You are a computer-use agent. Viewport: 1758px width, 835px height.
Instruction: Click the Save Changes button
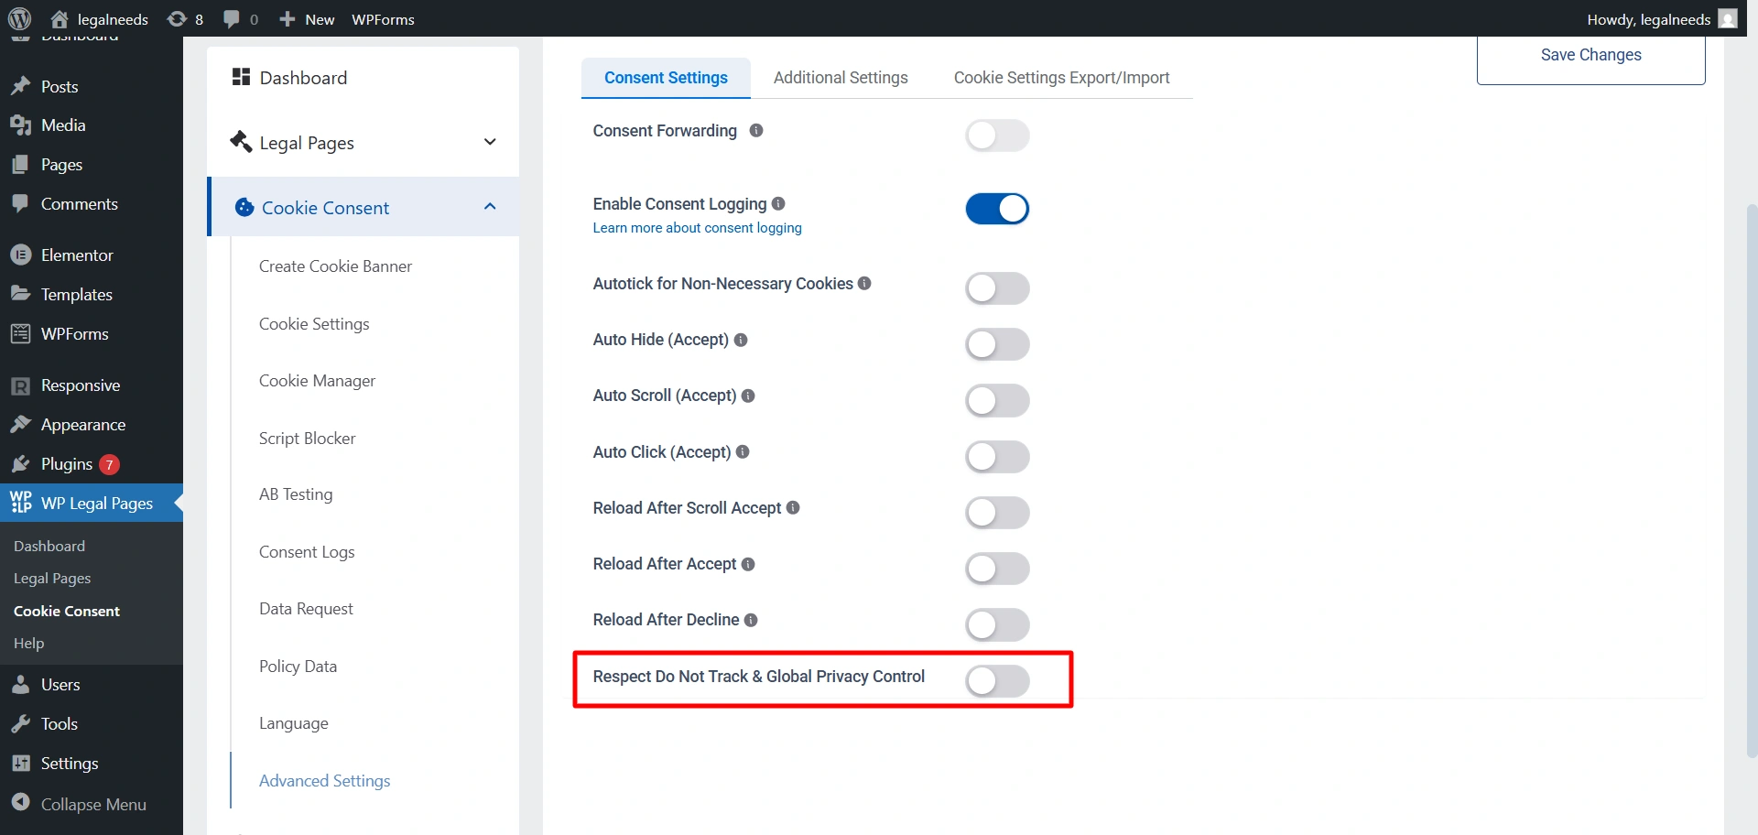pos(1590,56)
